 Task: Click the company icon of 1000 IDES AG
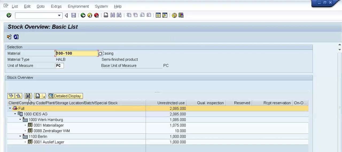click(x=20, y=114)
